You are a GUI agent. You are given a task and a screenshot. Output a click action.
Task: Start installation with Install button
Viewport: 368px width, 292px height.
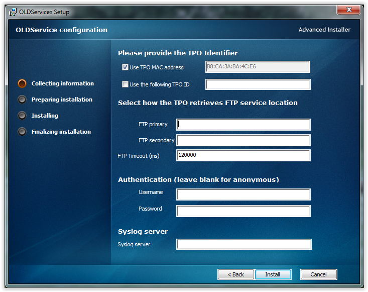click(273, 274)
